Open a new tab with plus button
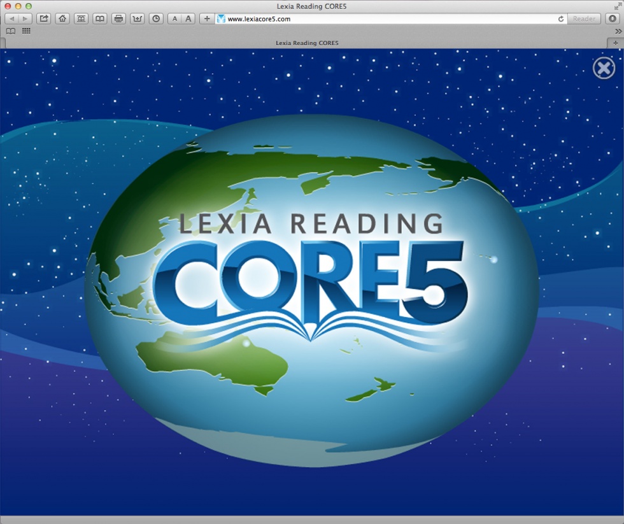The image size is (624, 524). 615,43
